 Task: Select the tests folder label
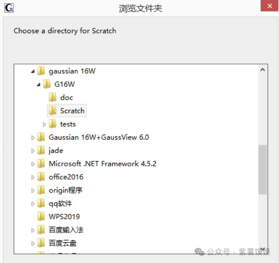[68, 124]
